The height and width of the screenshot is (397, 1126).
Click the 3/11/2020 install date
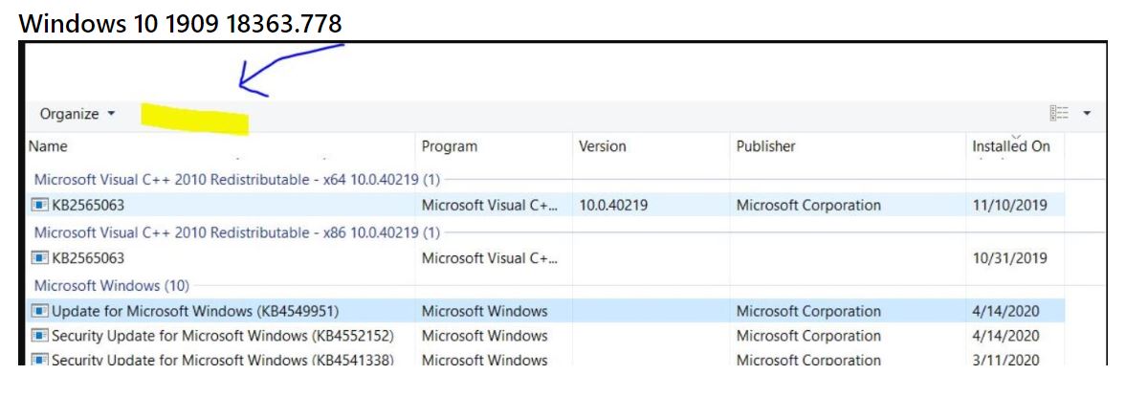(1005, 360)
